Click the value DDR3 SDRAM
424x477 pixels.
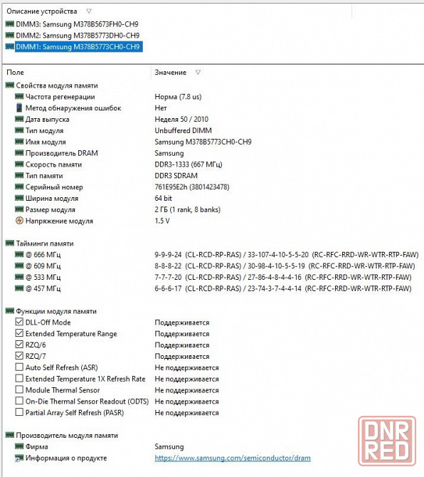tap(176, 176)
